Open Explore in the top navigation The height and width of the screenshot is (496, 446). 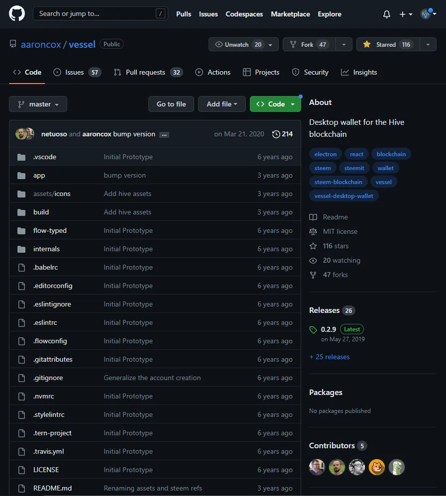pyautogui.click(x=330, y=14)
